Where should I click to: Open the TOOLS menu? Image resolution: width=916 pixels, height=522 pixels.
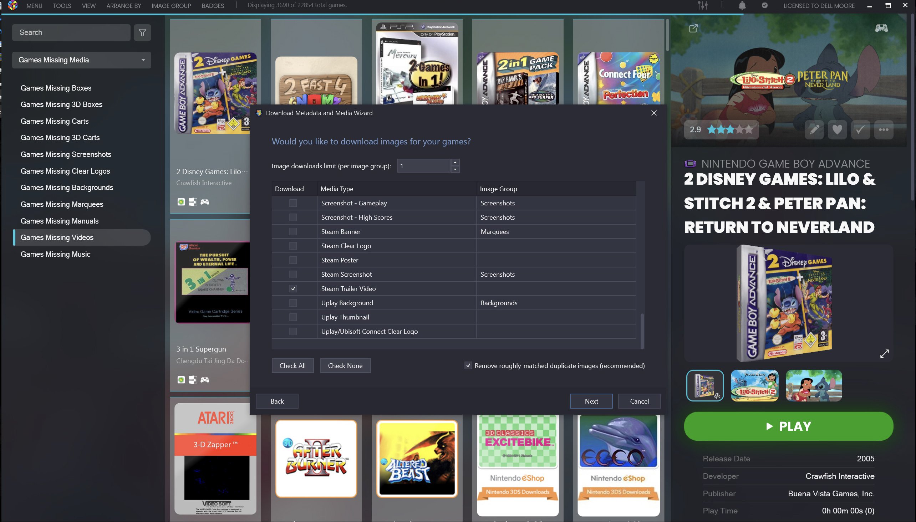click(x=62, y=6)
